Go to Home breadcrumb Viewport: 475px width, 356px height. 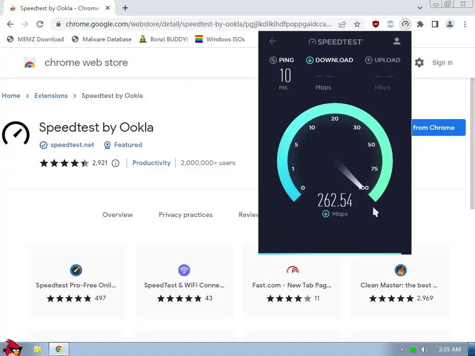pyautogui.click(x=11, y=95)
